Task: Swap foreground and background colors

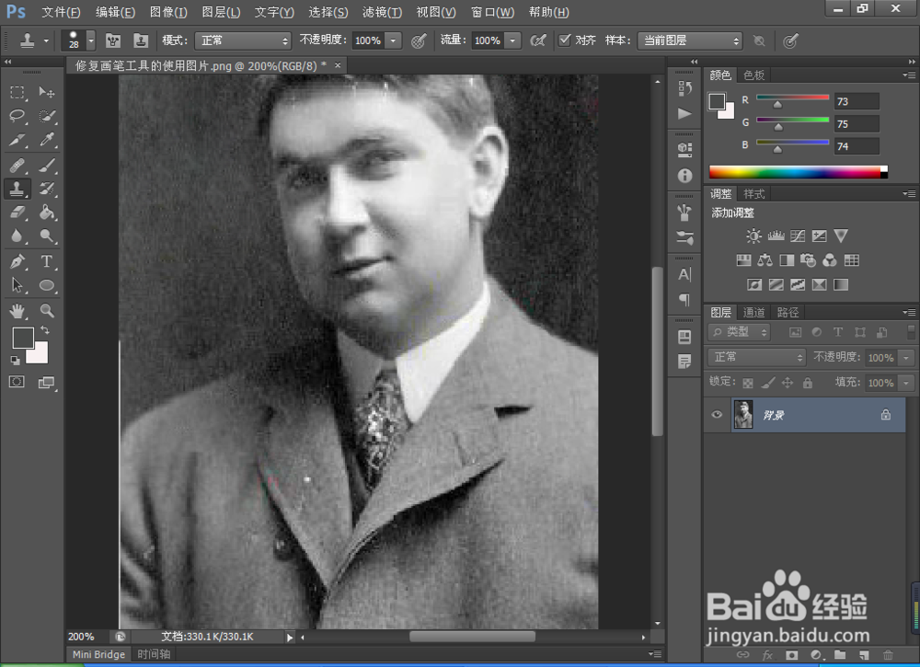Action: pos(45,330)
